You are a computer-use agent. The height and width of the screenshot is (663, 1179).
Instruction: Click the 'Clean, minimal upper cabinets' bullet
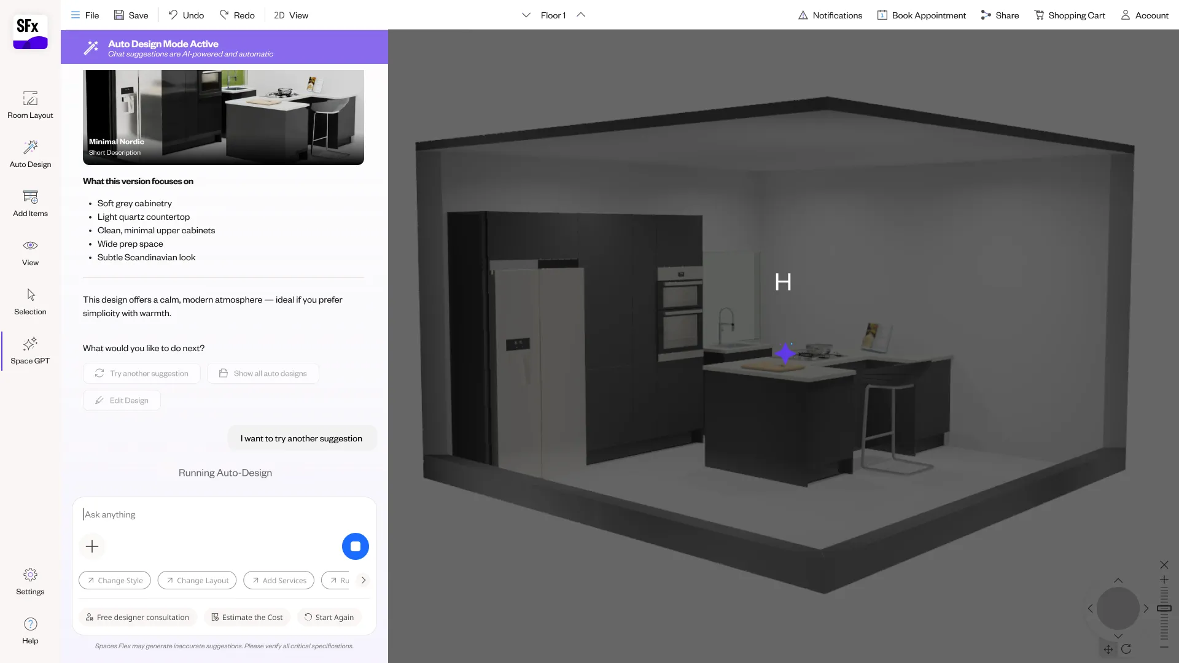pos(156,230)
